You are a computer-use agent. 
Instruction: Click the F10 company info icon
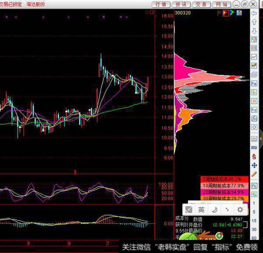(x=254, y=83)
